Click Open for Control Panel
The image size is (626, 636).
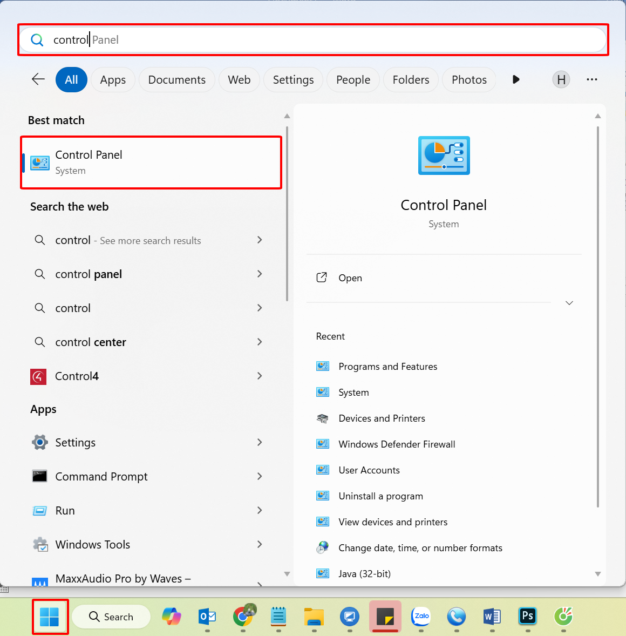(x=350, y=278)
